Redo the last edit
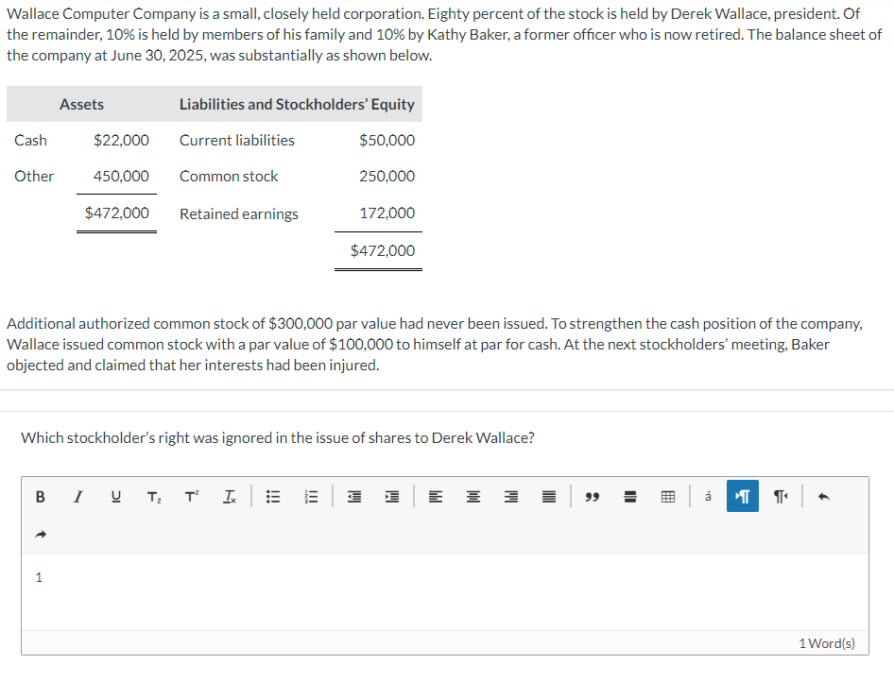This screenshot has width=894, height=682. (40, 534)
